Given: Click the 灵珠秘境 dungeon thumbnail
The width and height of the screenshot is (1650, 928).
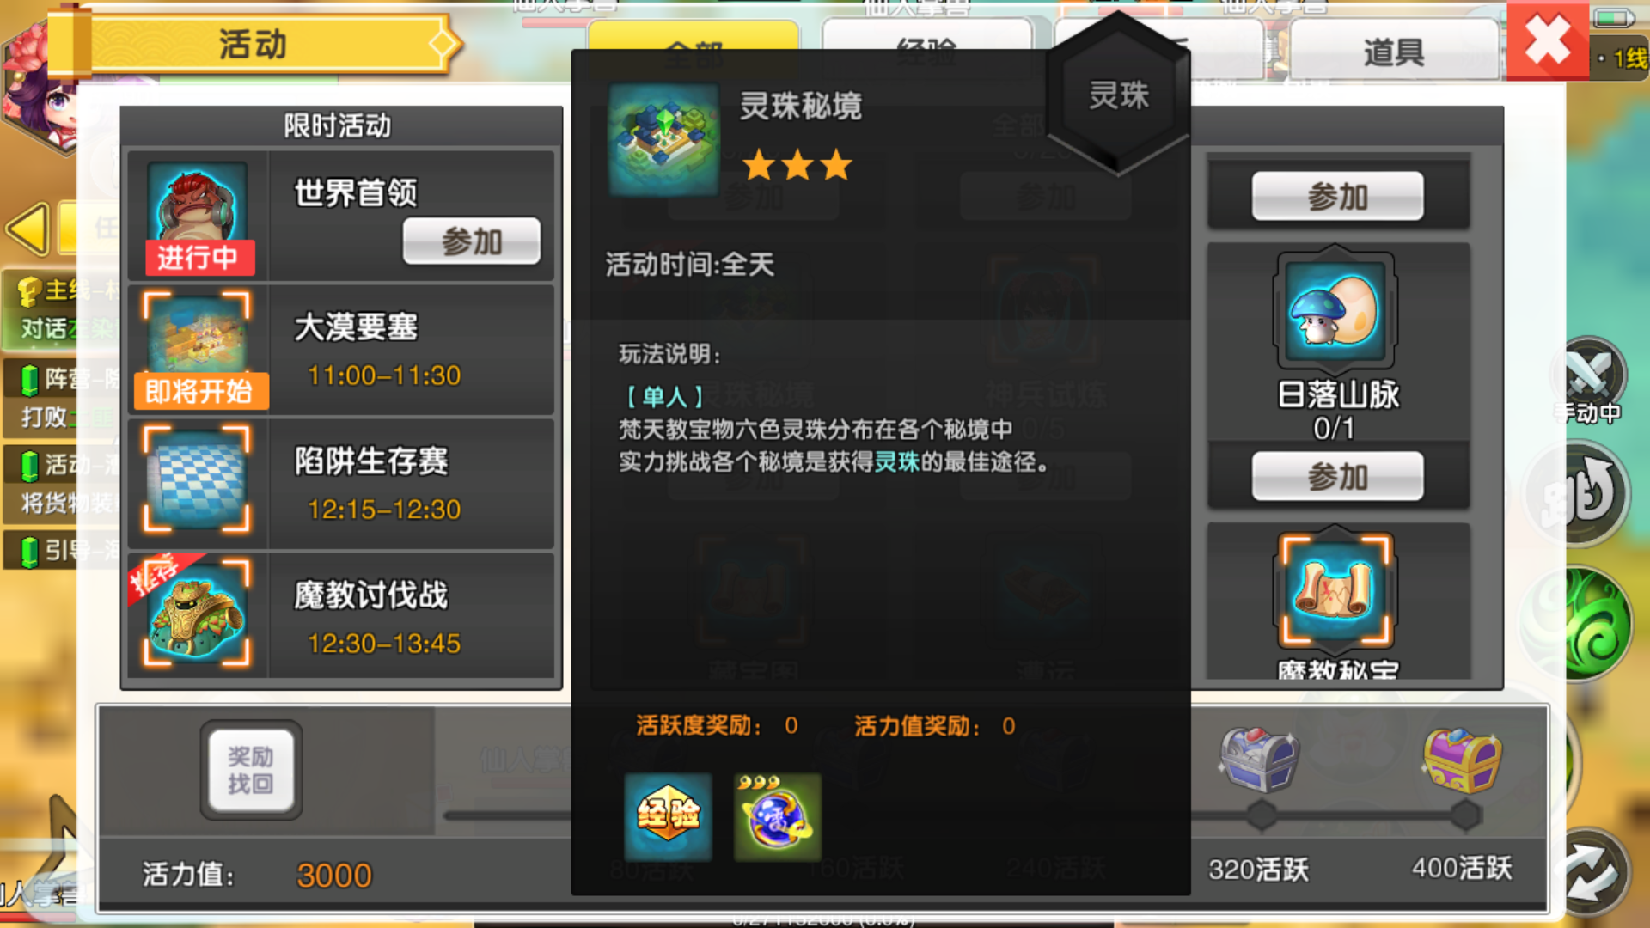Looking at the screenshot, I should [x=663, y=139].
